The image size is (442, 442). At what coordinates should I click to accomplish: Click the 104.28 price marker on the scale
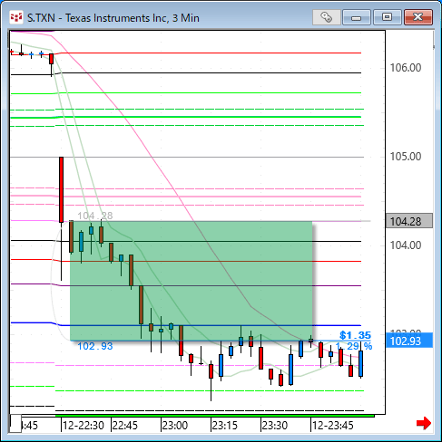pos(409,221)
